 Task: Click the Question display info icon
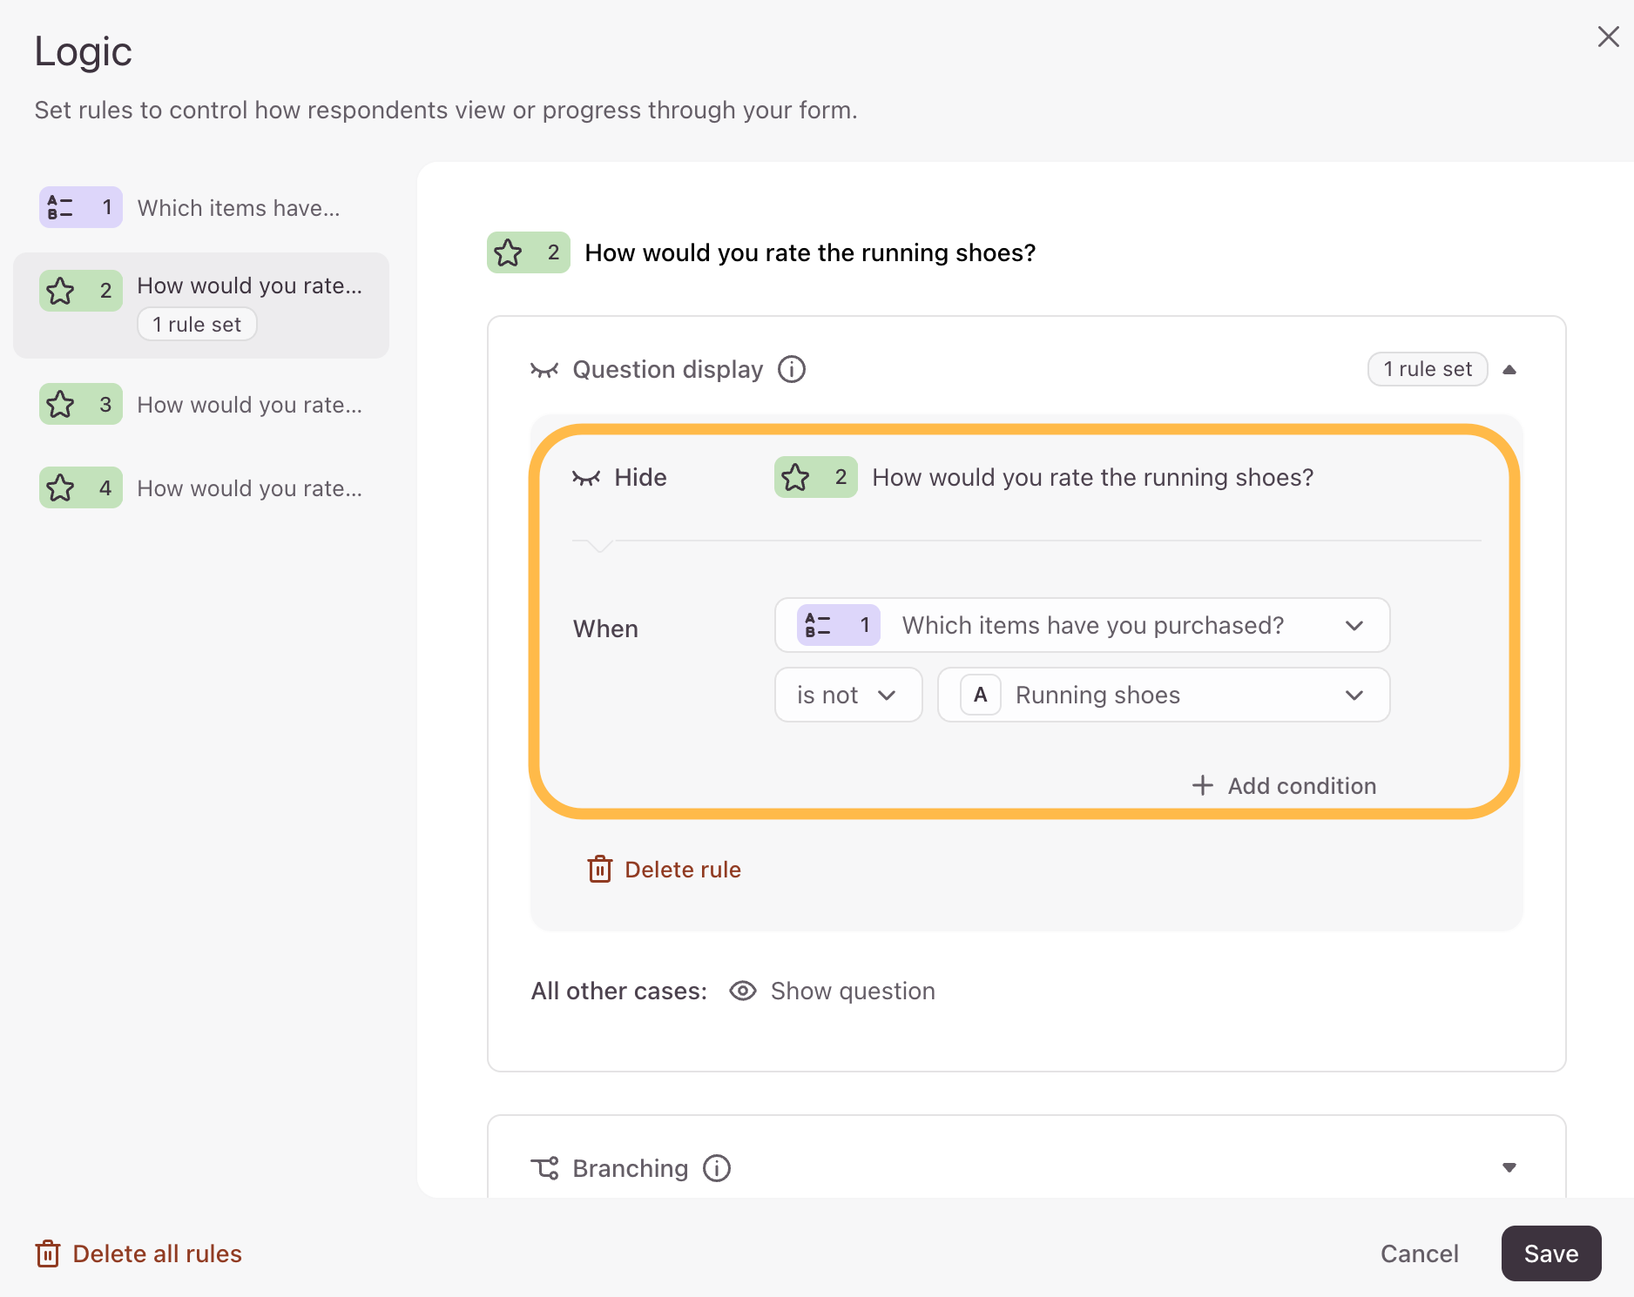coord(792,370)
